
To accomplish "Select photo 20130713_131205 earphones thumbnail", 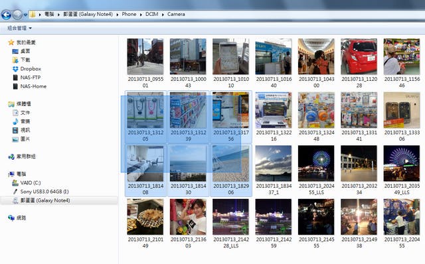I will coord(145,110).
